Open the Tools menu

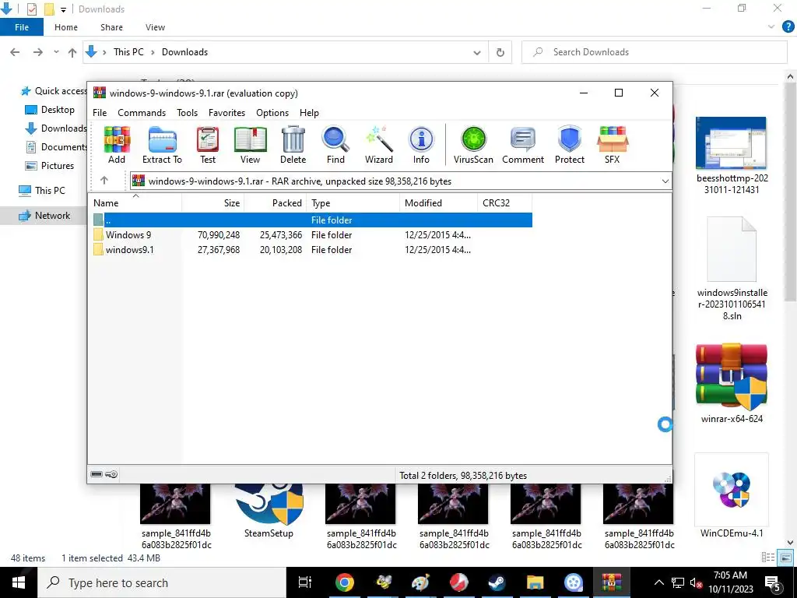(187, 112)
